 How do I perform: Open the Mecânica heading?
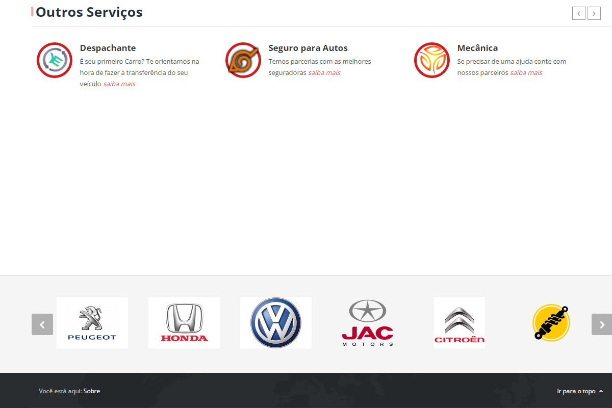(477, 48)
